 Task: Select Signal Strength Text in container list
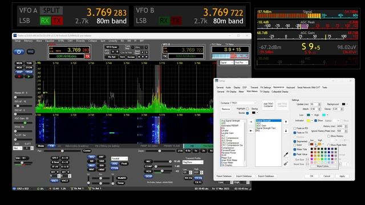click(266, 128)
